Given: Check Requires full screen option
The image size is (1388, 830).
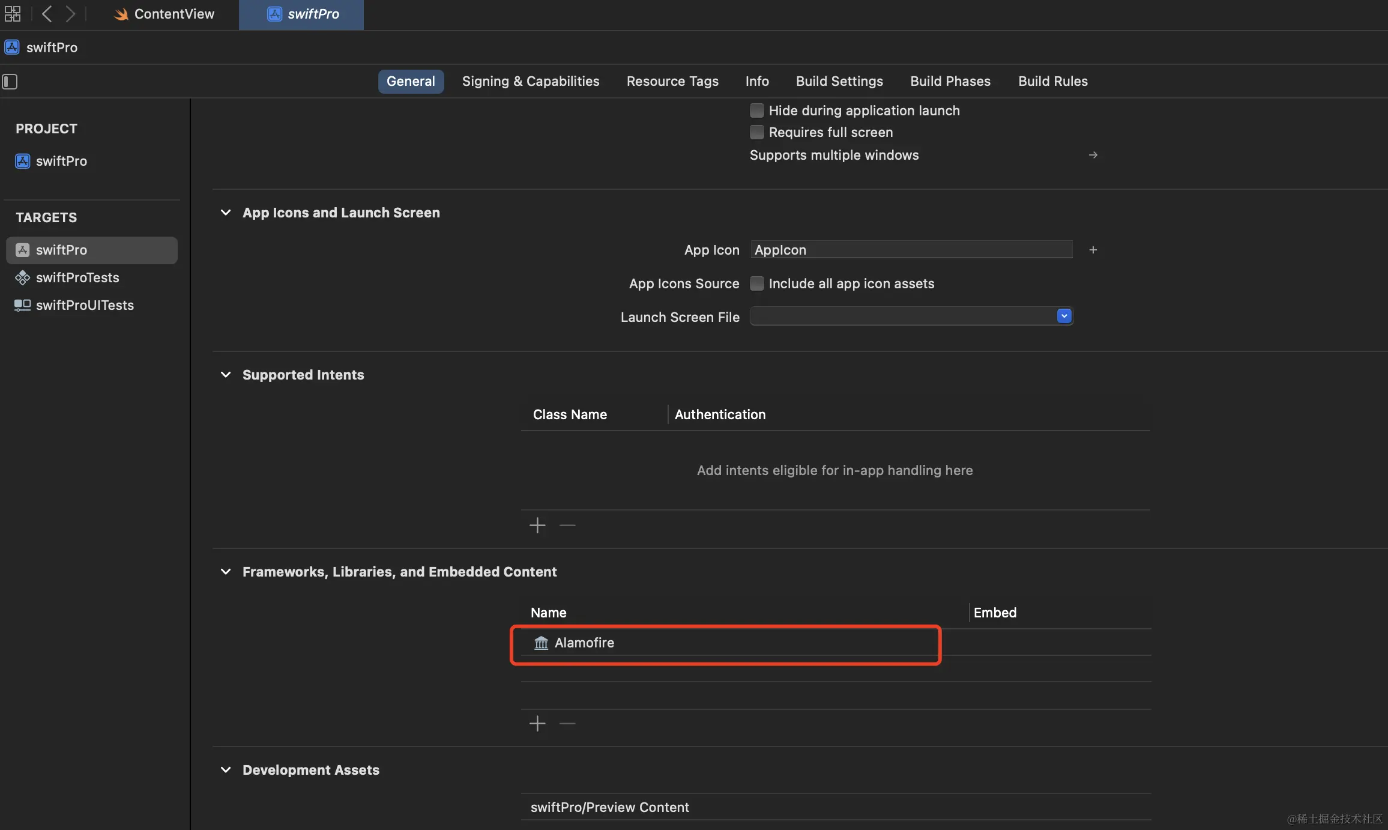Looking at the screenshot, I should [757, 132].
